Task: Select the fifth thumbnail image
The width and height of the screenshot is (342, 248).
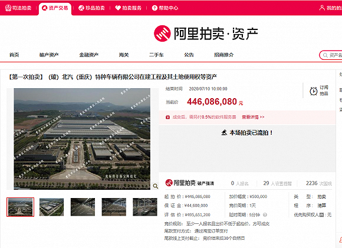Action: pos(145,207)
